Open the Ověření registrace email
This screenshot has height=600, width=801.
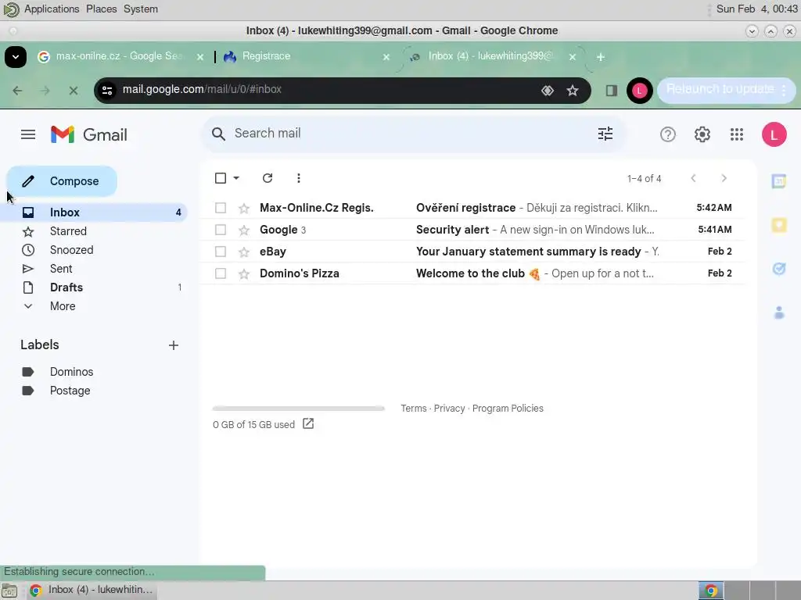pos(472,208)
